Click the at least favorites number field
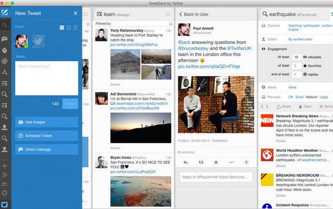This screenshot has height=209, width=333. (297, 66)
